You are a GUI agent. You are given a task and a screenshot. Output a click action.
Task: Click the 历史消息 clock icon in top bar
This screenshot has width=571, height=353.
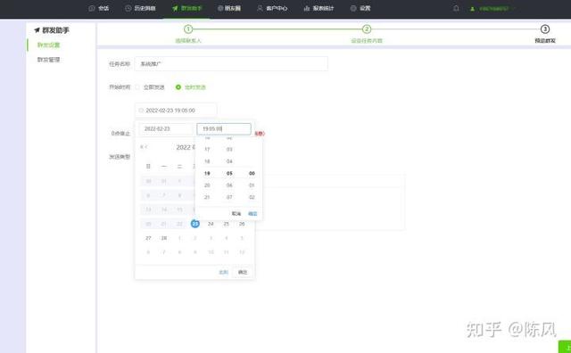coord(128,8)
